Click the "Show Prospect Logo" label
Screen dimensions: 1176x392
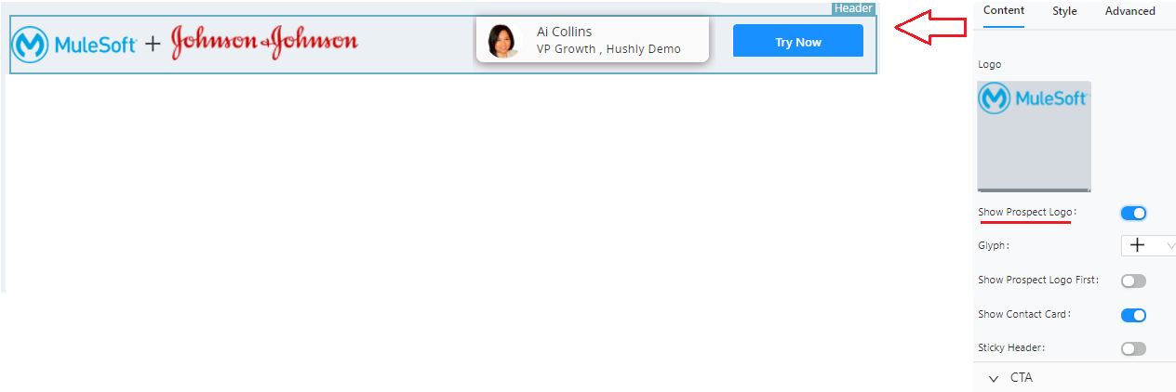(1025, 213)
